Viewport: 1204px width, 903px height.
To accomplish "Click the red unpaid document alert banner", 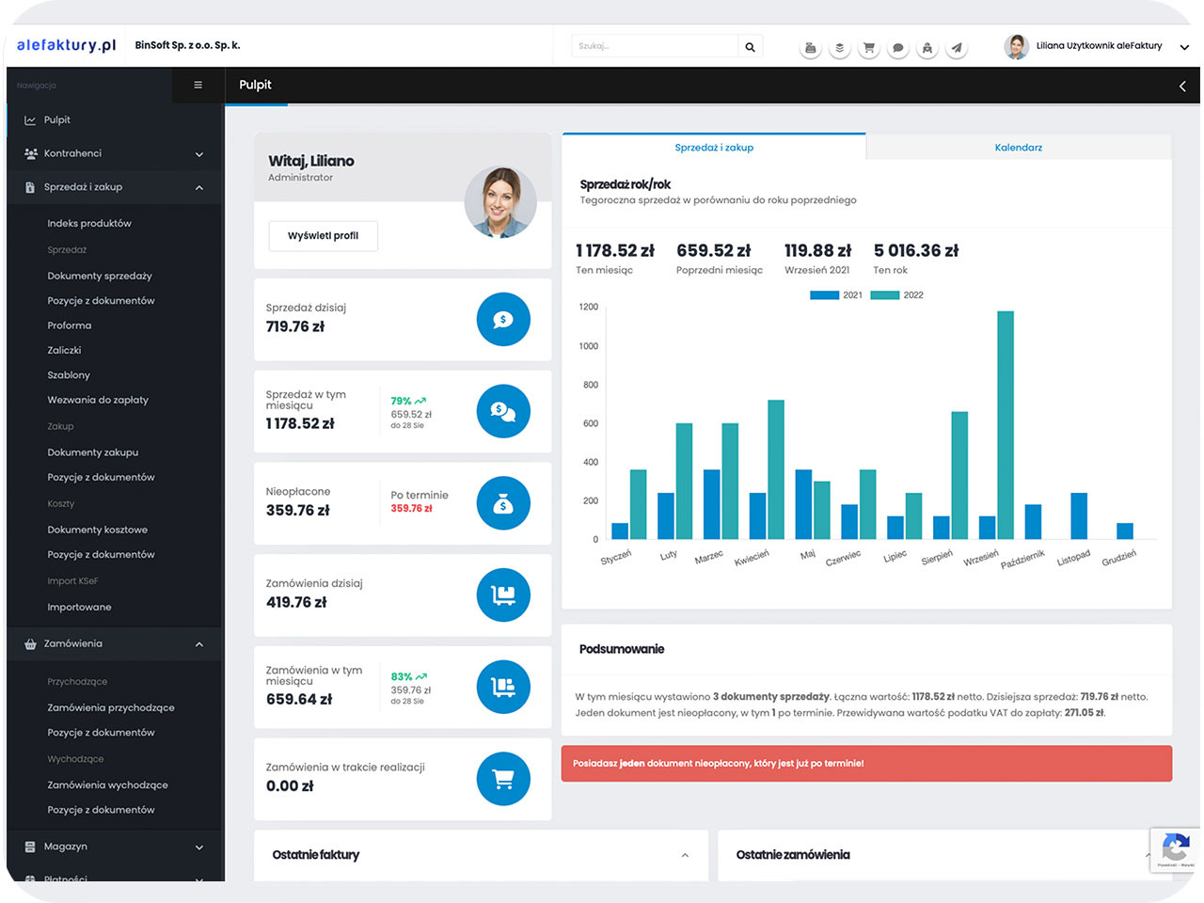I will [866, 764].
